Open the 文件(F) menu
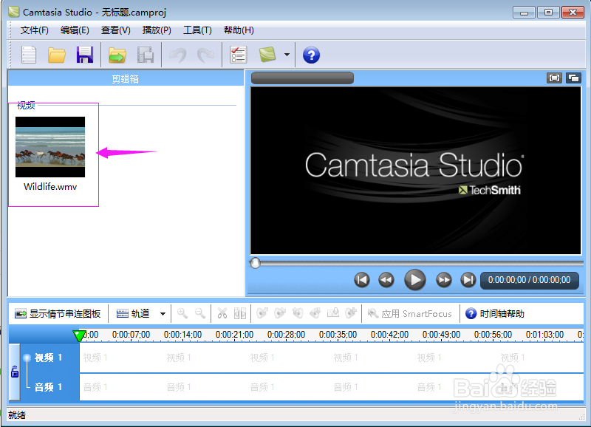591x427 pixels. click(x=34, y=30)
